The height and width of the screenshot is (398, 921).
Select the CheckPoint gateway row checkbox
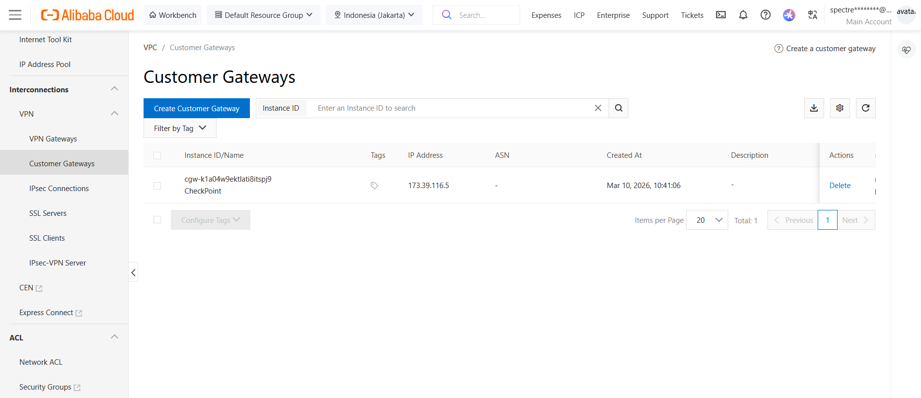(157, 186)
